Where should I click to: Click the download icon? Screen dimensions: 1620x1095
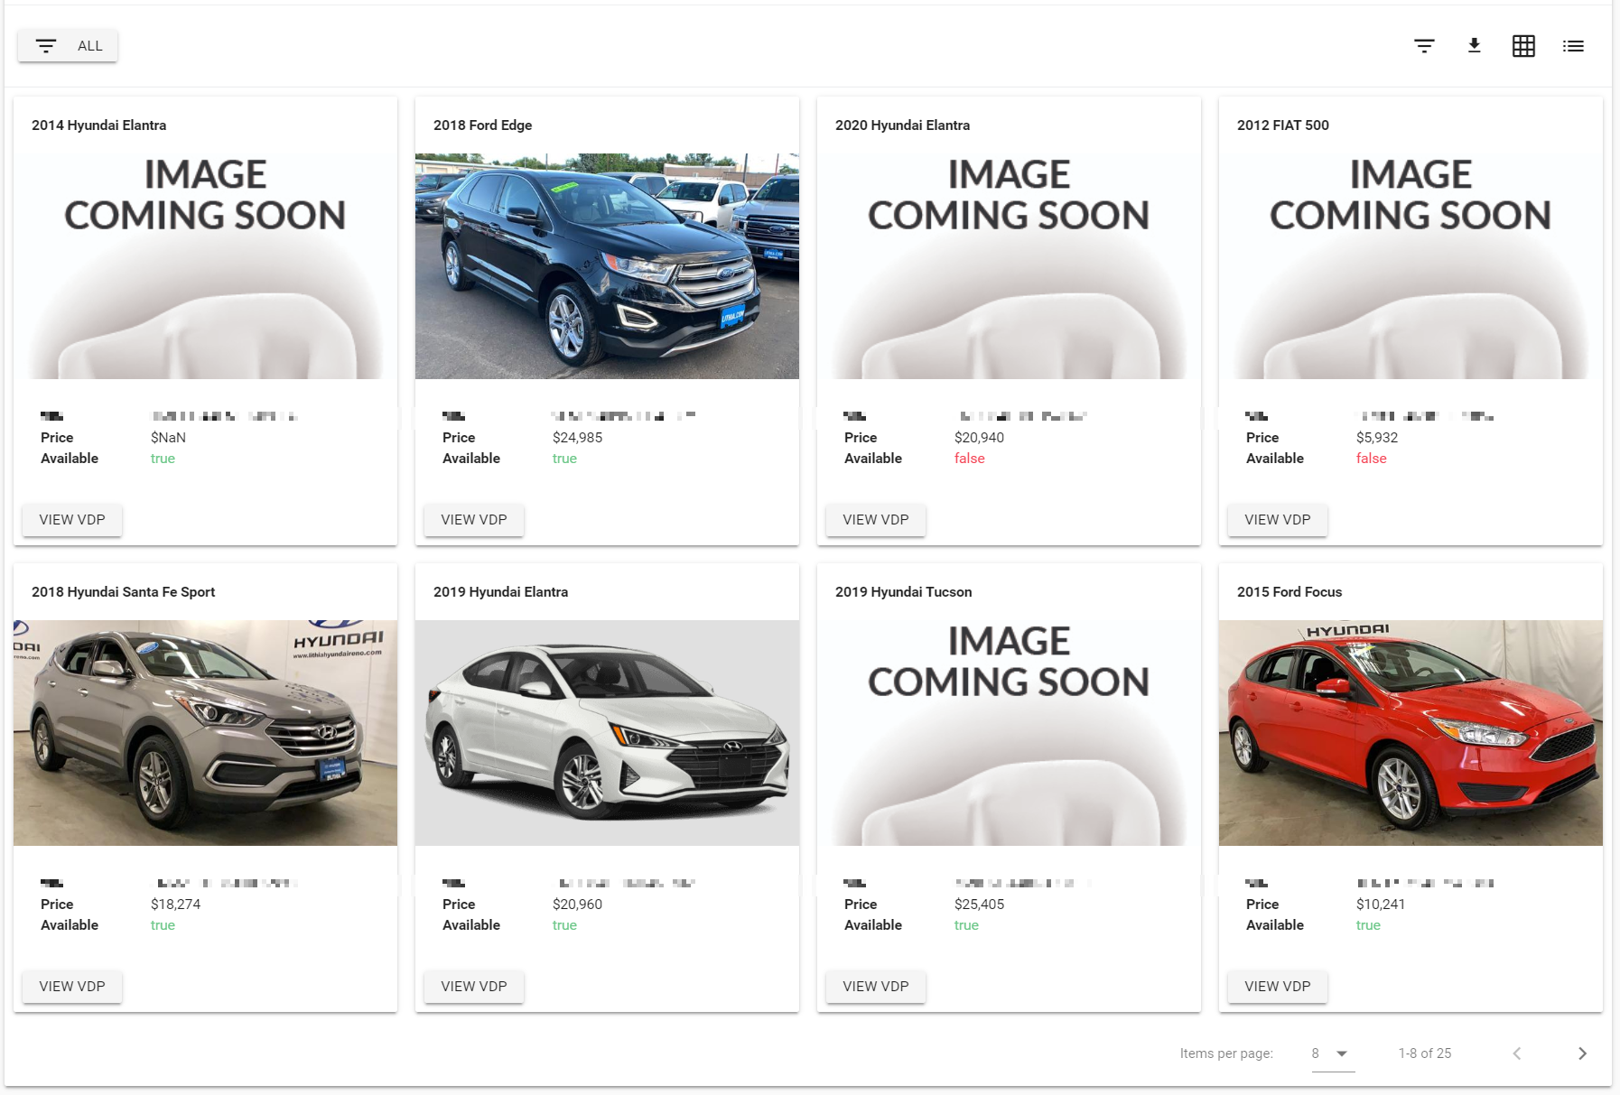coord(1474,46)
